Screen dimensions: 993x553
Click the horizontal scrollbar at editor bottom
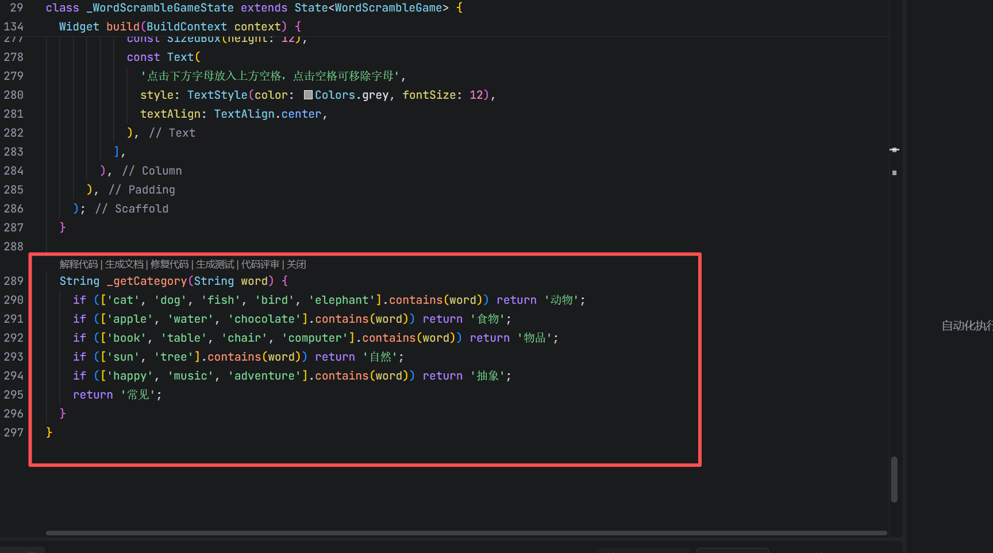click(467, 533)
